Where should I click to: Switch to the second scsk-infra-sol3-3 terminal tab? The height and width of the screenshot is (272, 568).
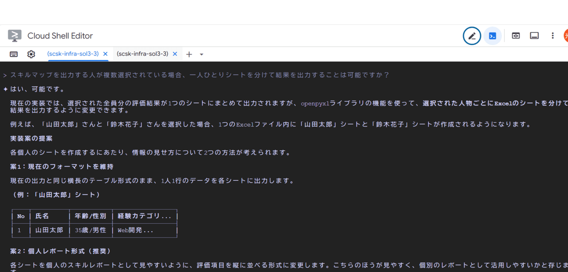point(142,54)
